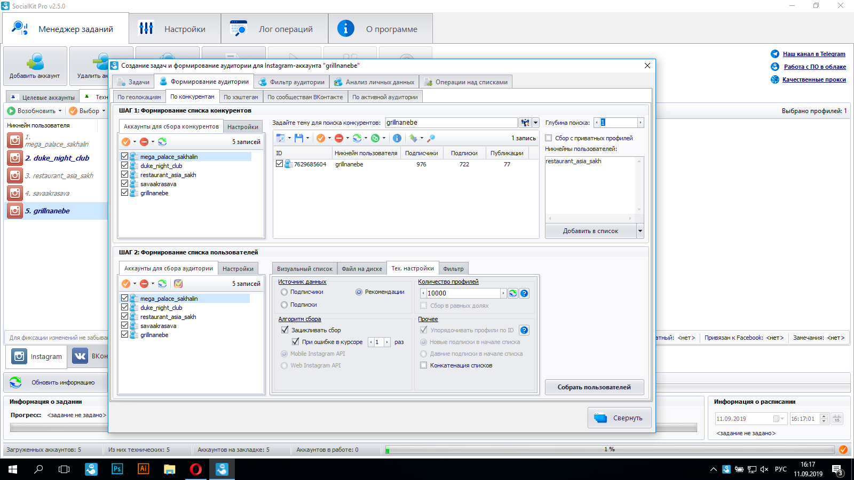
Task: Expand dropdown arrow next to save icon
Action: [307, 138]
